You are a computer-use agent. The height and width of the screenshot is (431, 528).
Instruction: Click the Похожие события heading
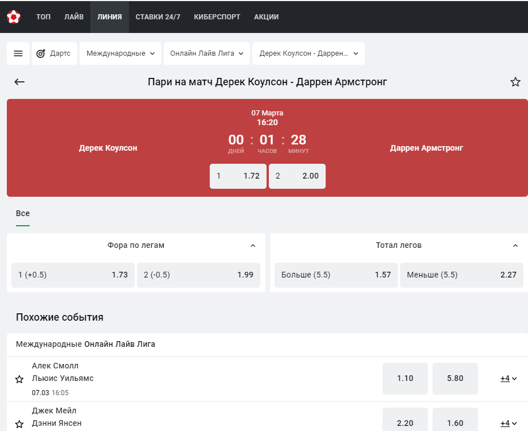coord(60,317)
